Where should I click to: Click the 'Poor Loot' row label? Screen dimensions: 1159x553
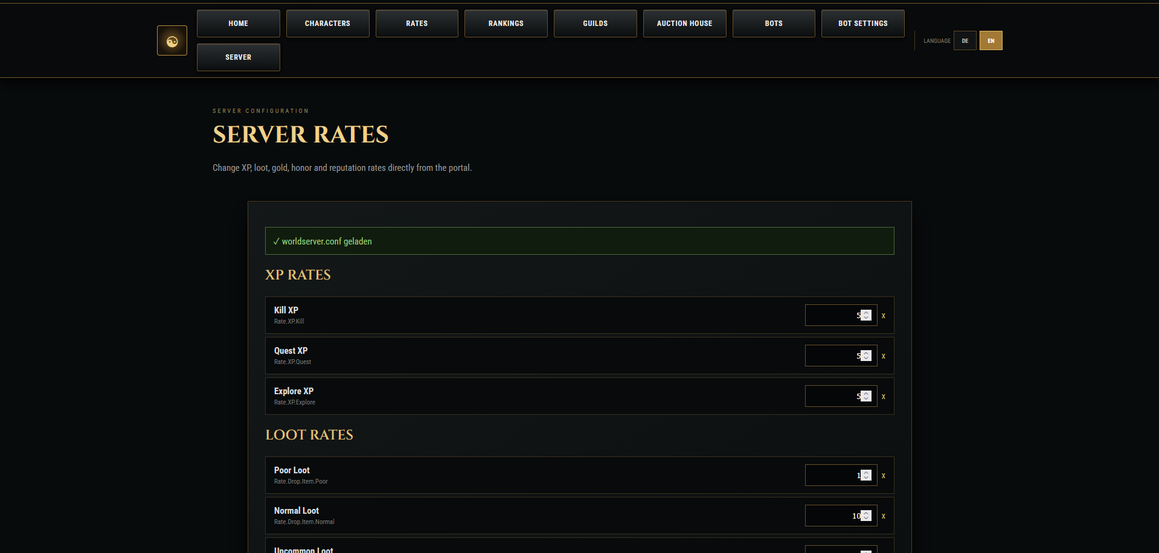pyautogui.click(x=292, y=470)
